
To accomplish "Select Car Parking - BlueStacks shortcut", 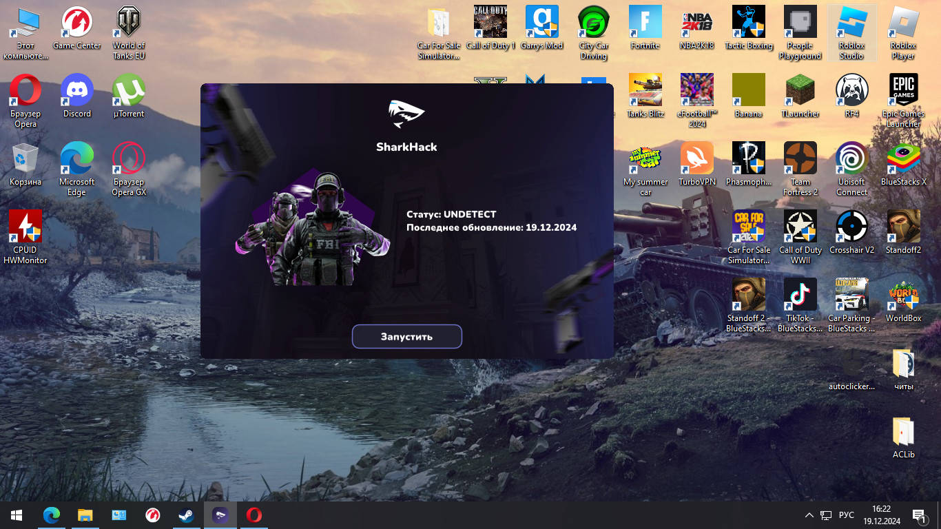I will click(852, 305).
